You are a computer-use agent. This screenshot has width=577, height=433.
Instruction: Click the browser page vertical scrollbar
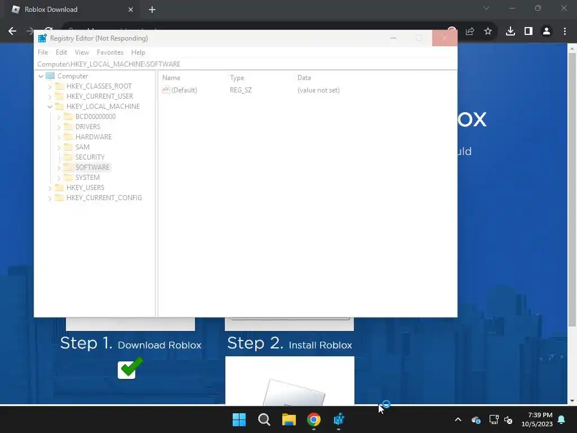pos(572,189)
